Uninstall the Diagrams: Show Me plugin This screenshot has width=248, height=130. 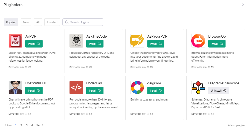point(218,91)
